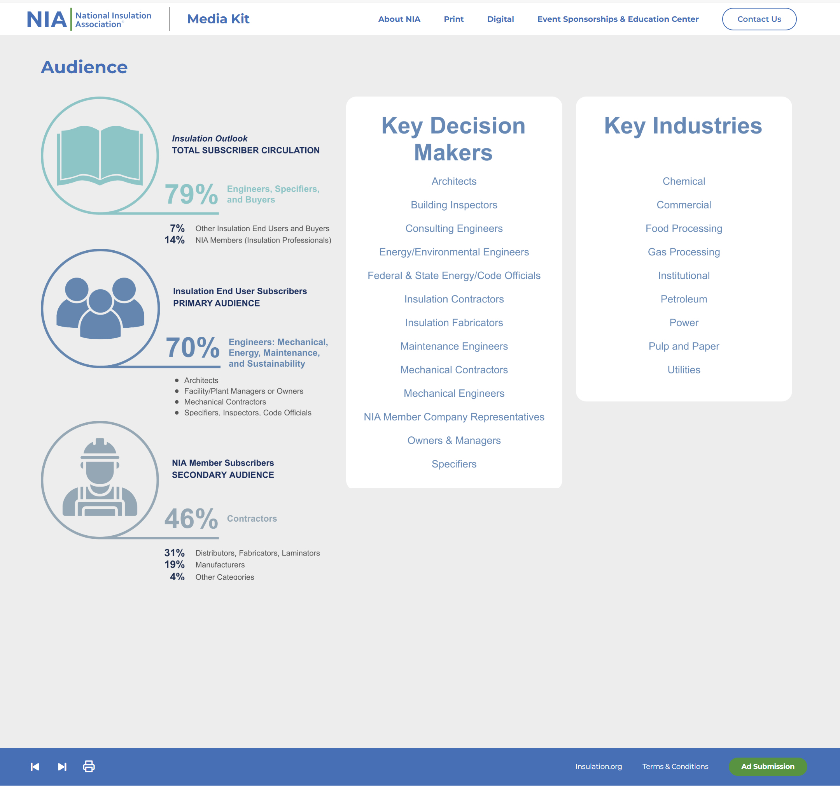Open the Digital menu item
This screenshot has height=786, width=840.
coord(500,19)
